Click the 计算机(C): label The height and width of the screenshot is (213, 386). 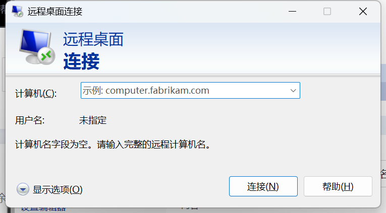[36, 93]
